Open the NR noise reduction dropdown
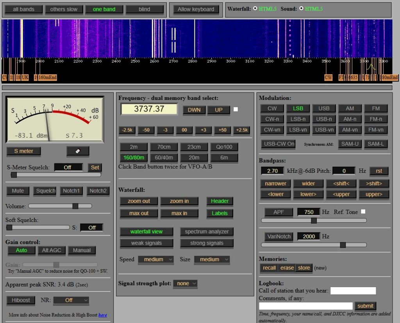This screenshot has width=400, height=323. (x=70, y=300)
